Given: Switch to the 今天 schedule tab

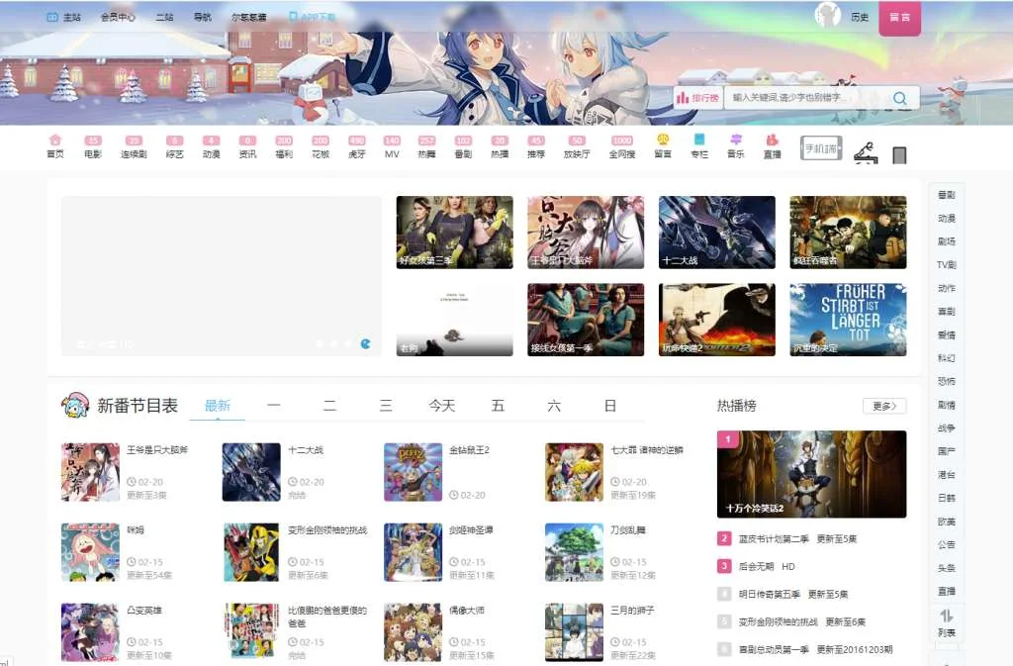Looking at the screenshot, I should (442, 406).
